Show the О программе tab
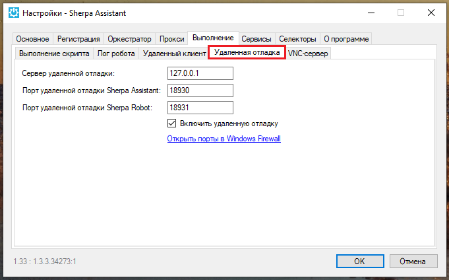Screen dimensions: 449x280 [347, 39]
